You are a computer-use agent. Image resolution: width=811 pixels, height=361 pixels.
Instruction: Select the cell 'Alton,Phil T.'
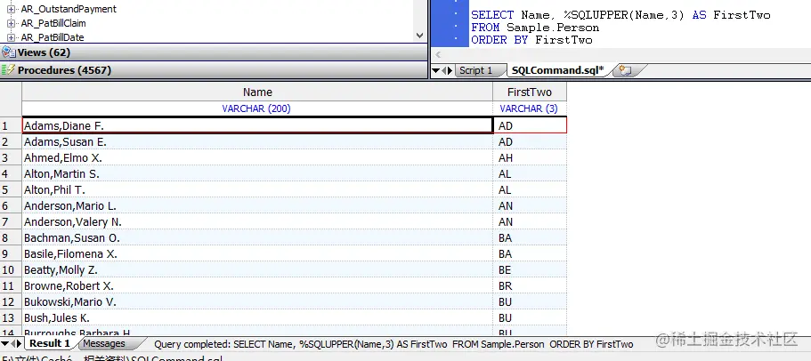[x=257, y=190]
